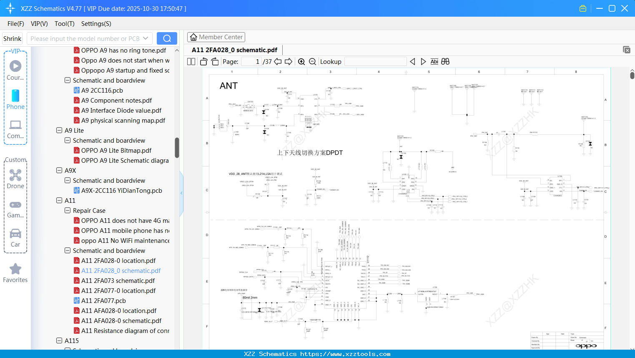Screen dimensions: 635x358
Task: Open A9 2CC116.pcb
Action: [102, 90]
